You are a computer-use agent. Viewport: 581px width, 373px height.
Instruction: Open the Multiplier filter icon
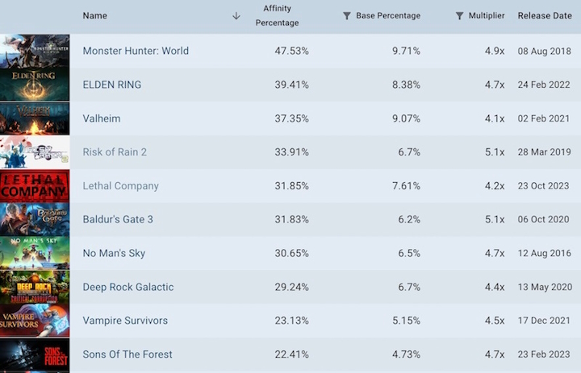click(459, 16)
